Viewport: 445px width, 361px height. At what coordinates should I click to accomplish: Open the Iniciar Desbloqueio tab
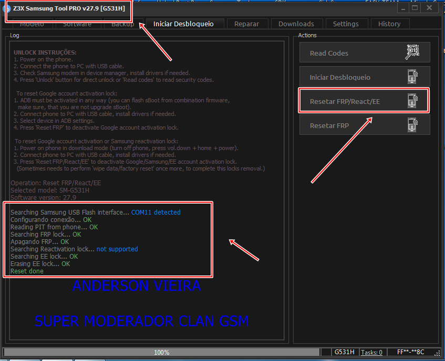[x=183, y=24]
